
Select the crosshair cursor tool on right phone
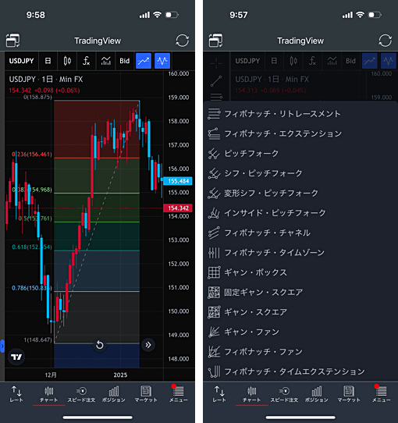coord(216,63)
